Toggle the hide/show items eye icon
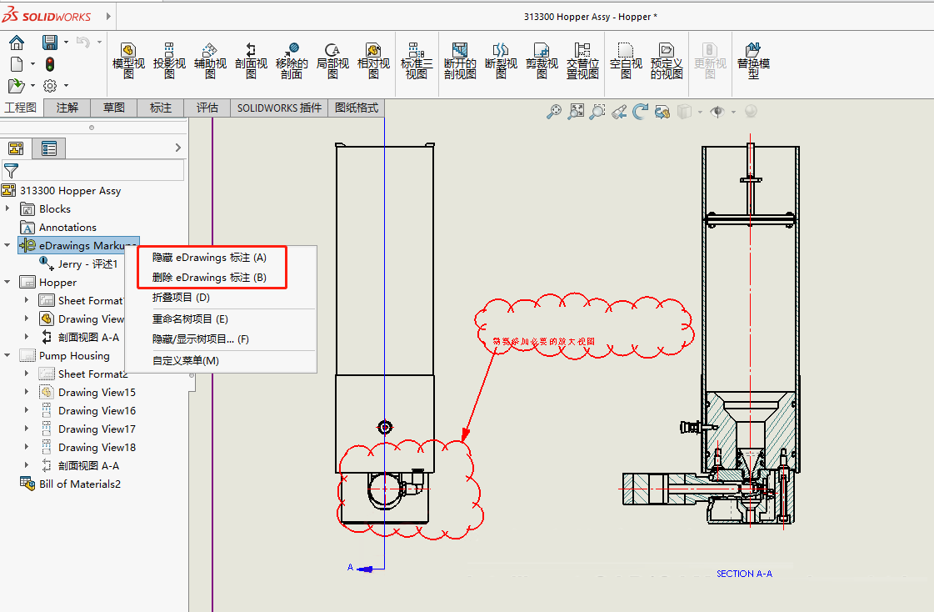Viewport: 934px width, 612px height. coord(716,111)
